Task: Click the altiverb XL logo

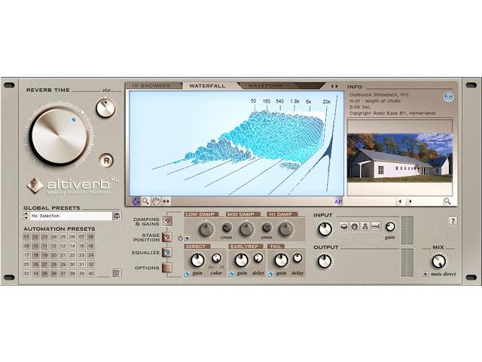Action: pyautogui.click(x=73, y=185)
